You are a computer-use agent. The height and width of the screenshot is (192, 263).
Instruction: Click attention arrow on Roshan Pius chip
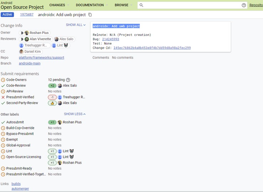tap(22, 33)
